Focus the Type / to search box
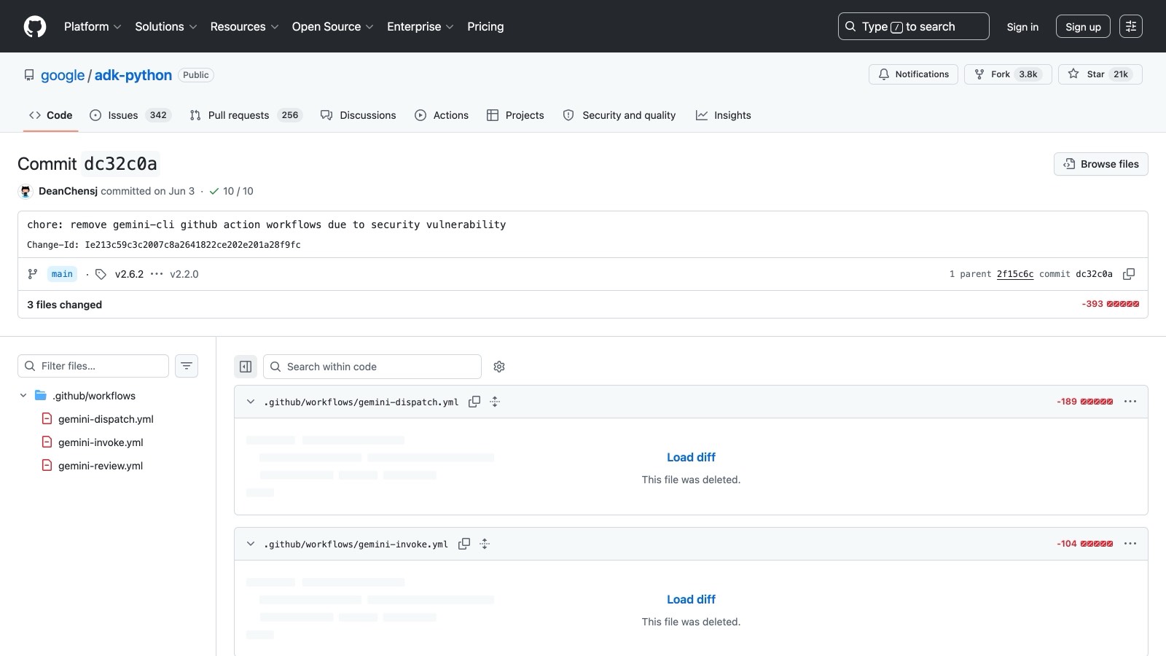This screenshot has width=1166, height=656. (913, 26)
